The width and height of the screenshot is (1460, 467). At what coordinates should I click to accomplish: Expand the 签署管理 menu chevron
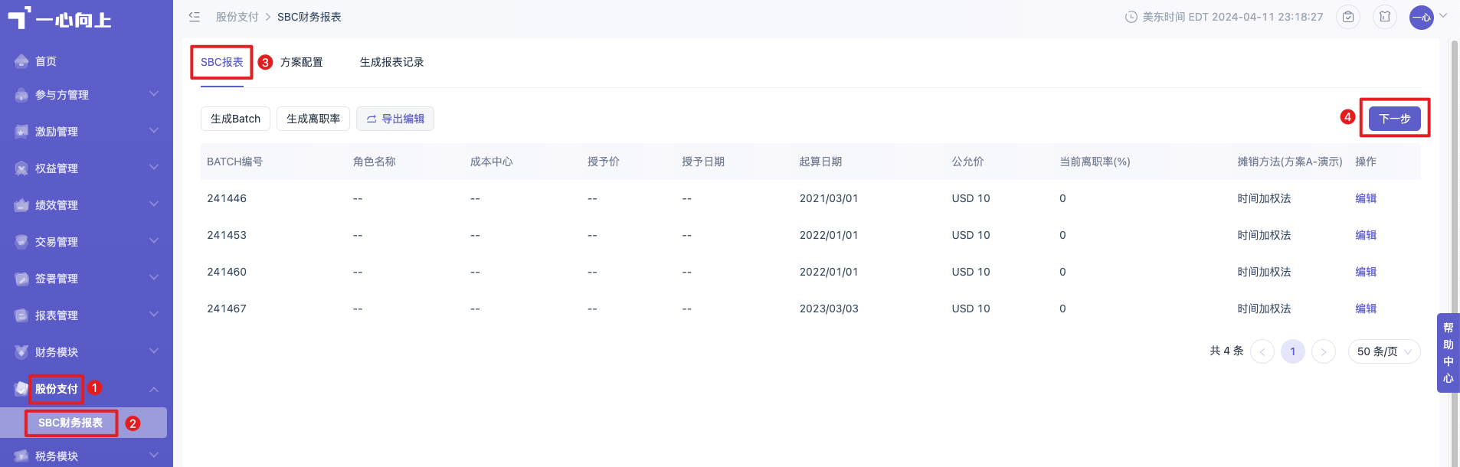click(154, 278)
